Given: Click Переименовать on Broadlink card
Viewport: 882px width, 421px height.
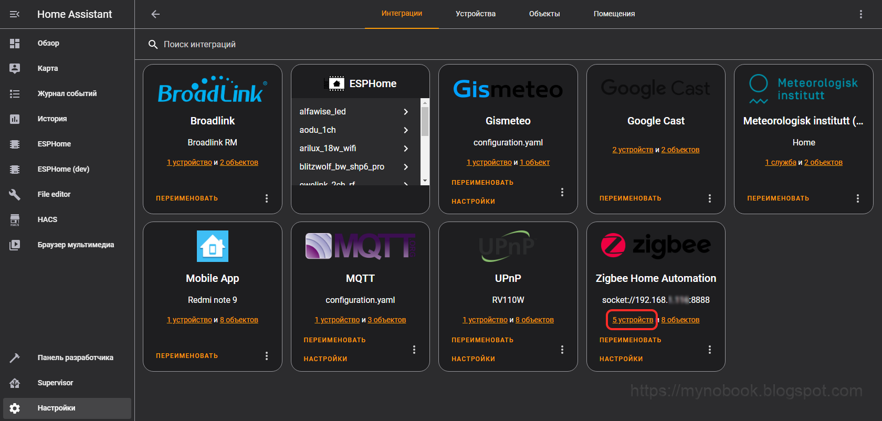Looking at the screenshot, I should pyautogui.click(x=187, y=198).
